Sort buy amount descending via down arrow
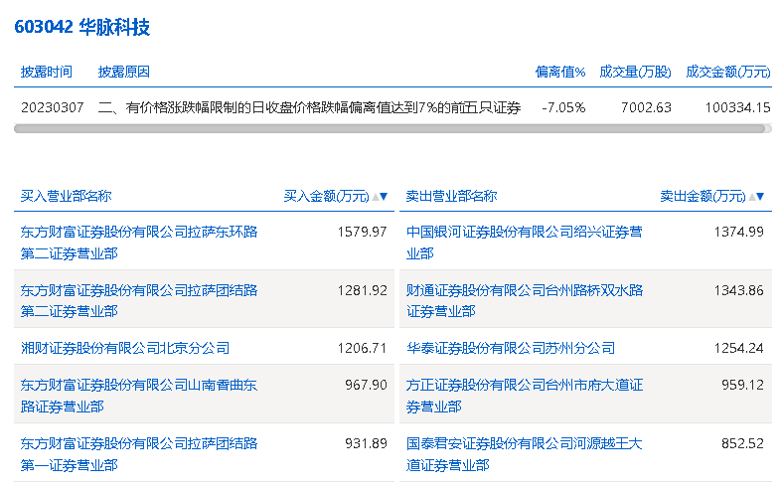 [x=384, y=197]
